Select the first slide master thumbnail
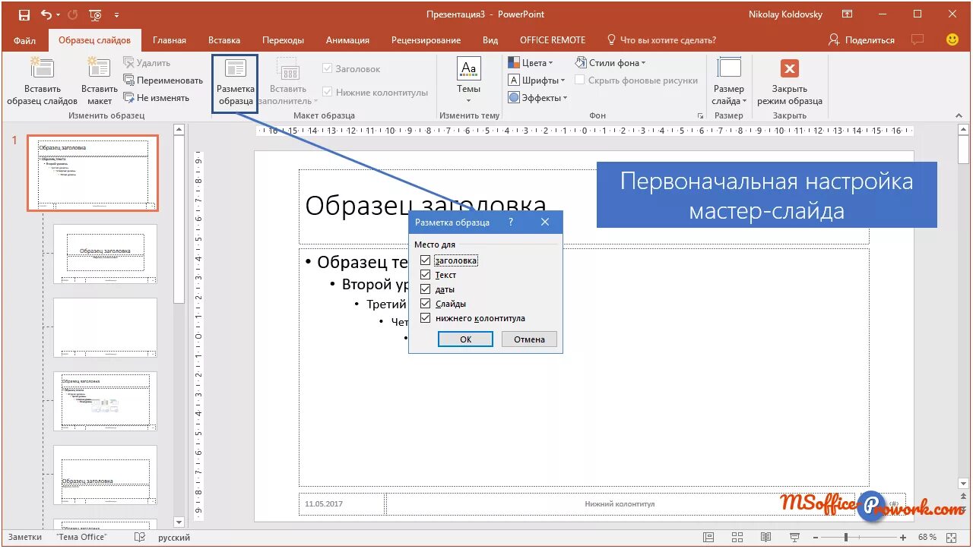The height and width of the screenshot is (549, 973). tap(93, 173)
